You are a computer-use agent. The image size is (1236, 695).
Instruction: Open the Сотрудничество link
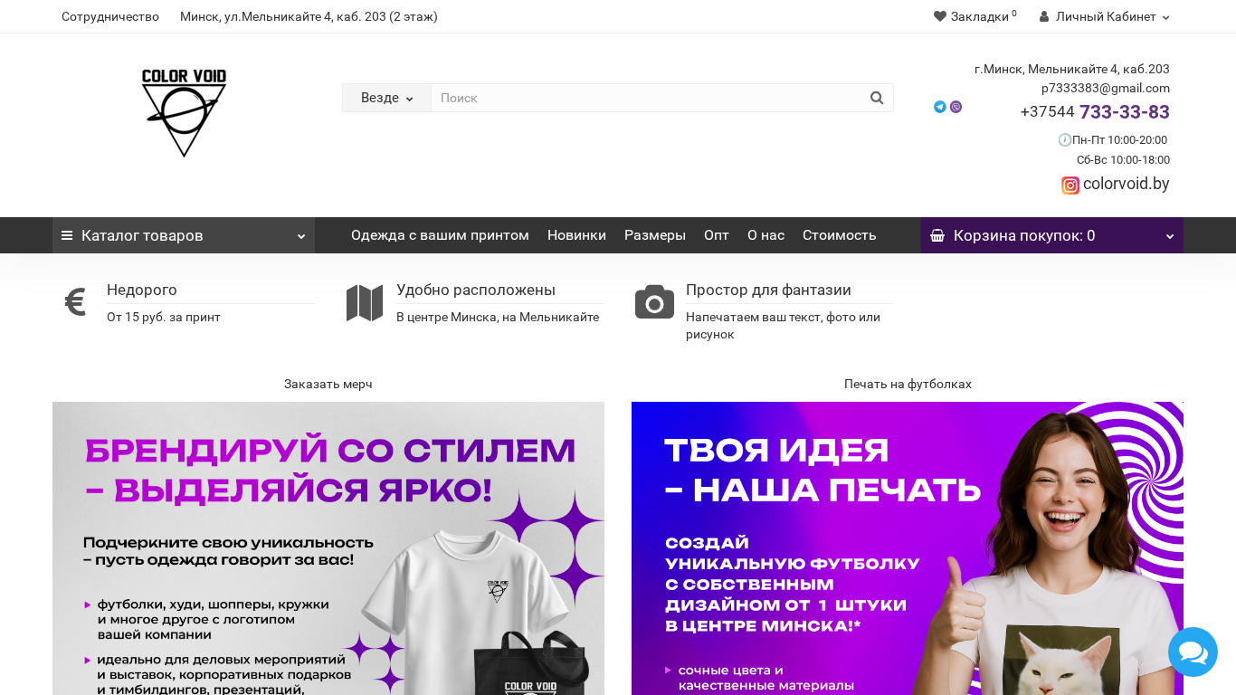coord(110,16)
